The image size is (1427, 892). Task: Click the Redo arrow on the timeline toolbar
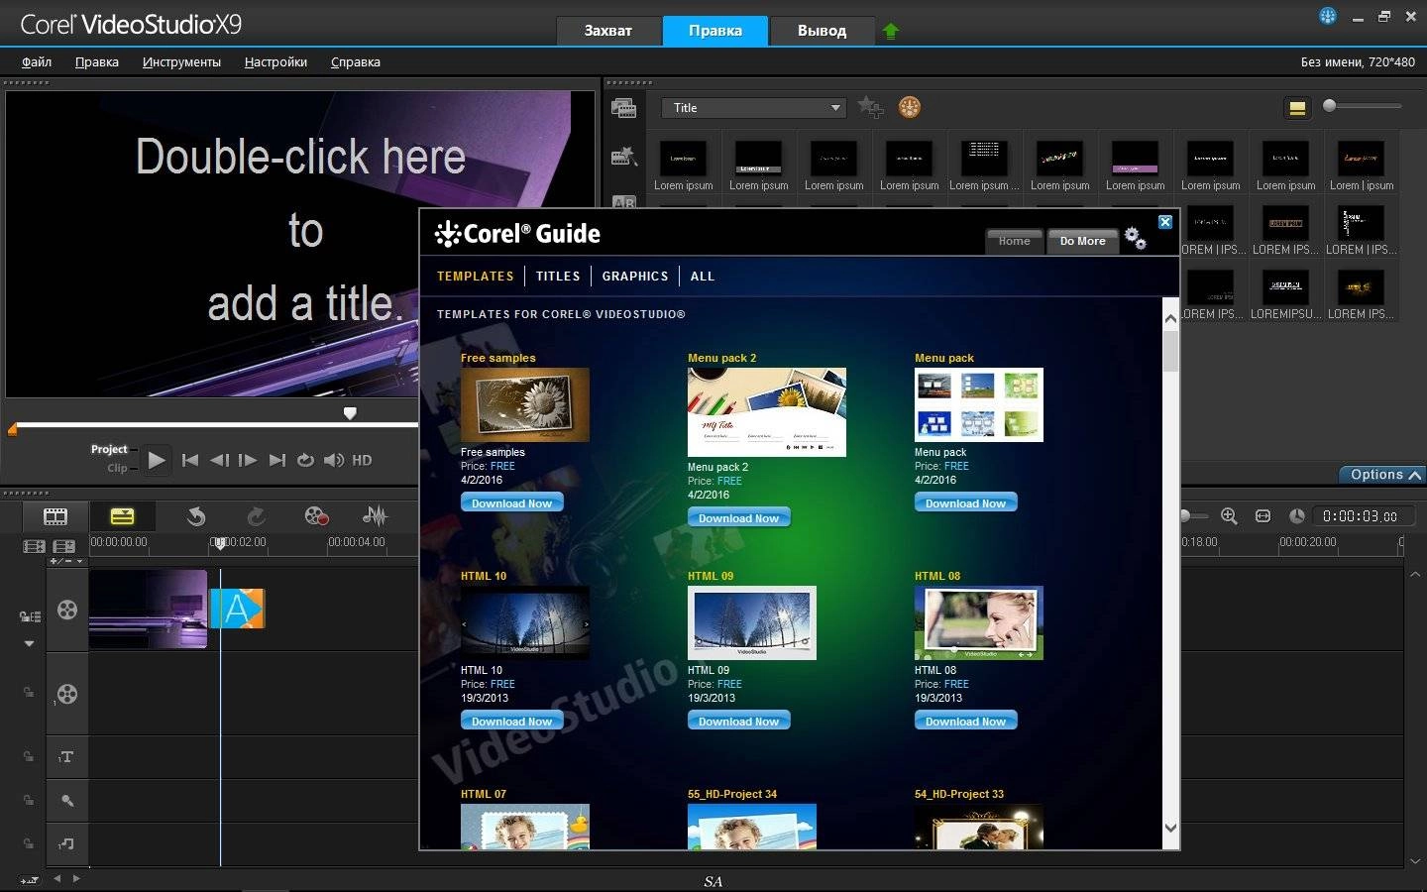click(x=256, y=516)
